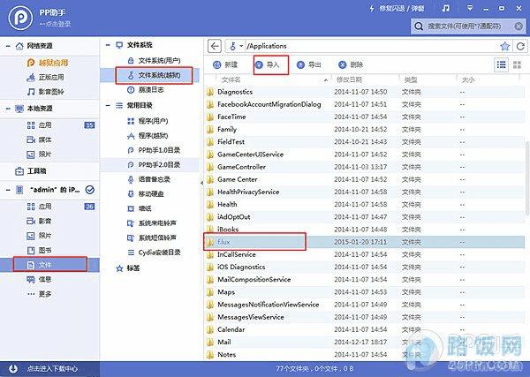Image resolution: width=530 pixels, height=377 pixels.
Task: Click the 删除 delete button
Action: [x=351, y=64]
